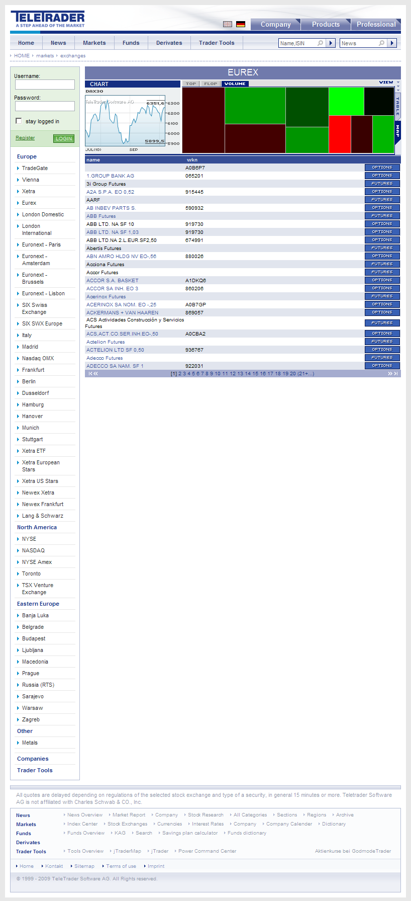Image resolution: width=411 pixels, height=901 pixels.
Task: Focus the Password input field
Action: pyautogui.click(x=45, y=106)
